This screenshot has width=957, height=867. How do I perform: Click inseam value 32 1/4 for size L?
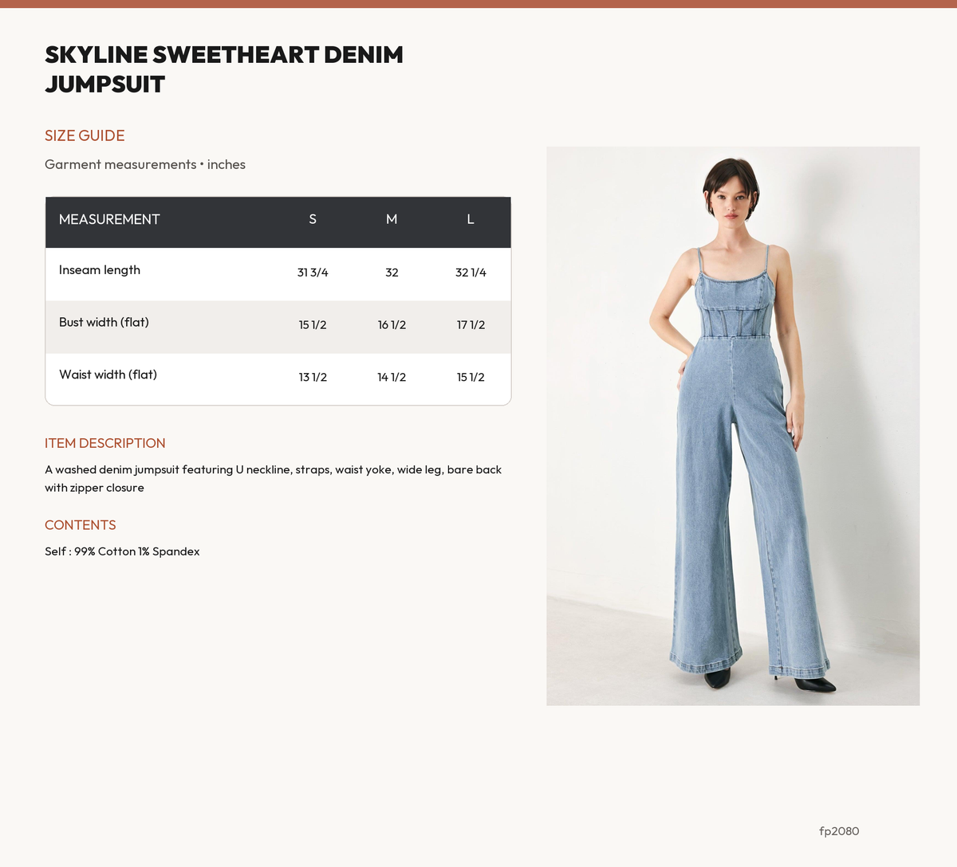(471, 273)
